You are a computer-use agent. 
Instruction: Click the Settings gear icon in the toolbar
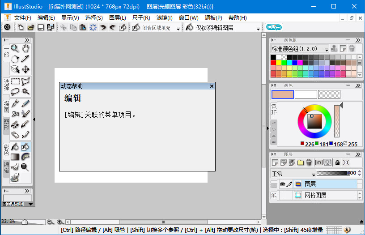(x=7, y=27)
